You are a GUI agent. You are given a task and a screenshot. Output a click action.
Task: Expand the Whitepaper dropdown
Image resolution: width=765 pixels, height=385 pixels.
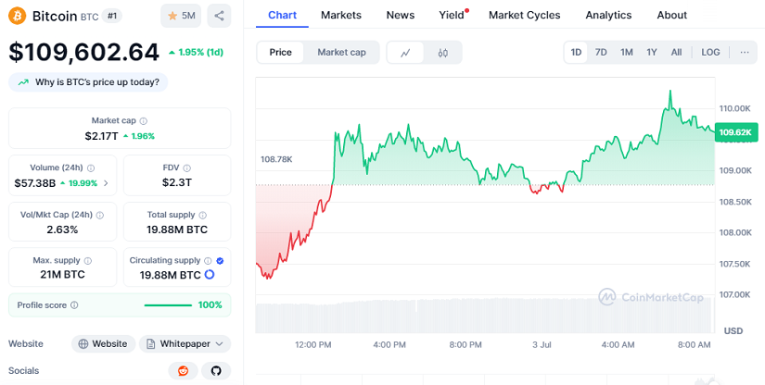point(185,344)
